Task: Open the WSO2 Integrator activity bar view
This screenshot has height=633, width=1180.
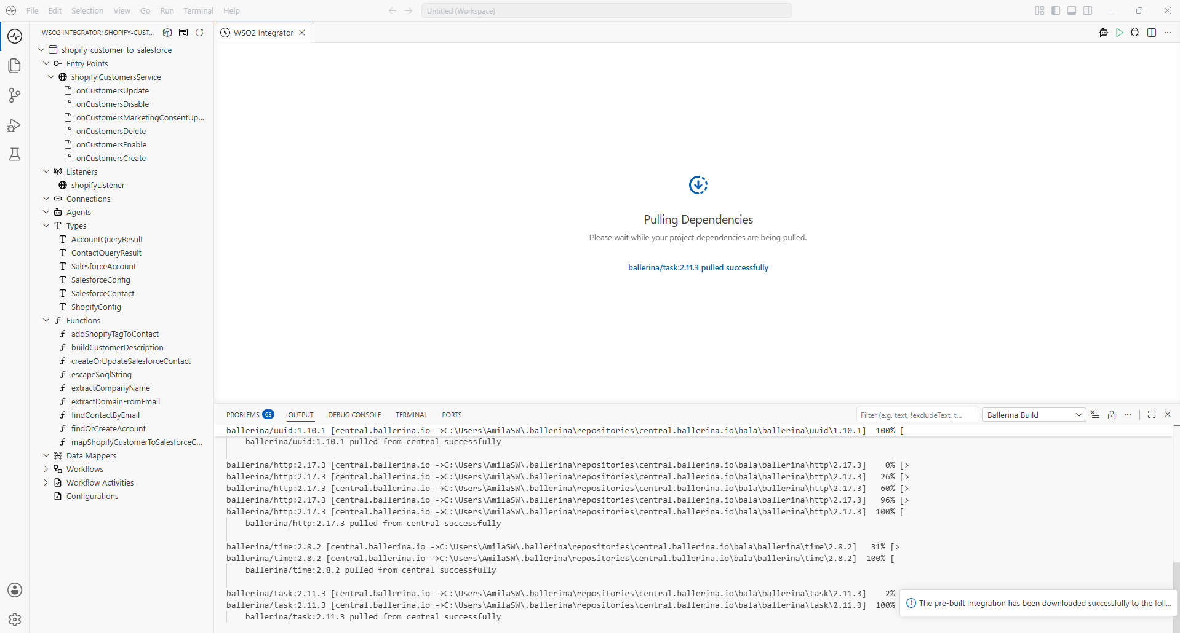Action: pyautogui.click(x=15, y=36)
